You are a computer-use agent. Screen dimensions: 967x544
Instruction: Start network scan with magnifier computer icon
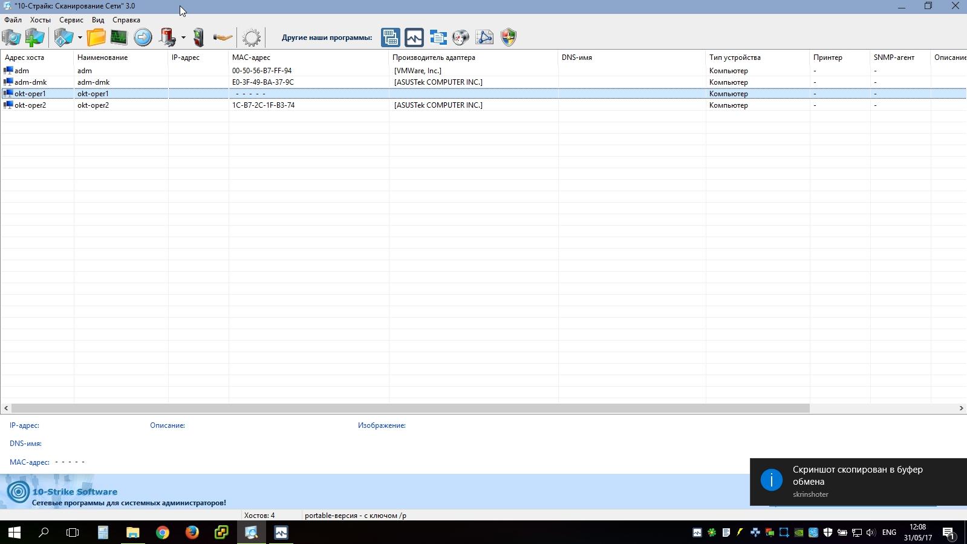point(11,38)
